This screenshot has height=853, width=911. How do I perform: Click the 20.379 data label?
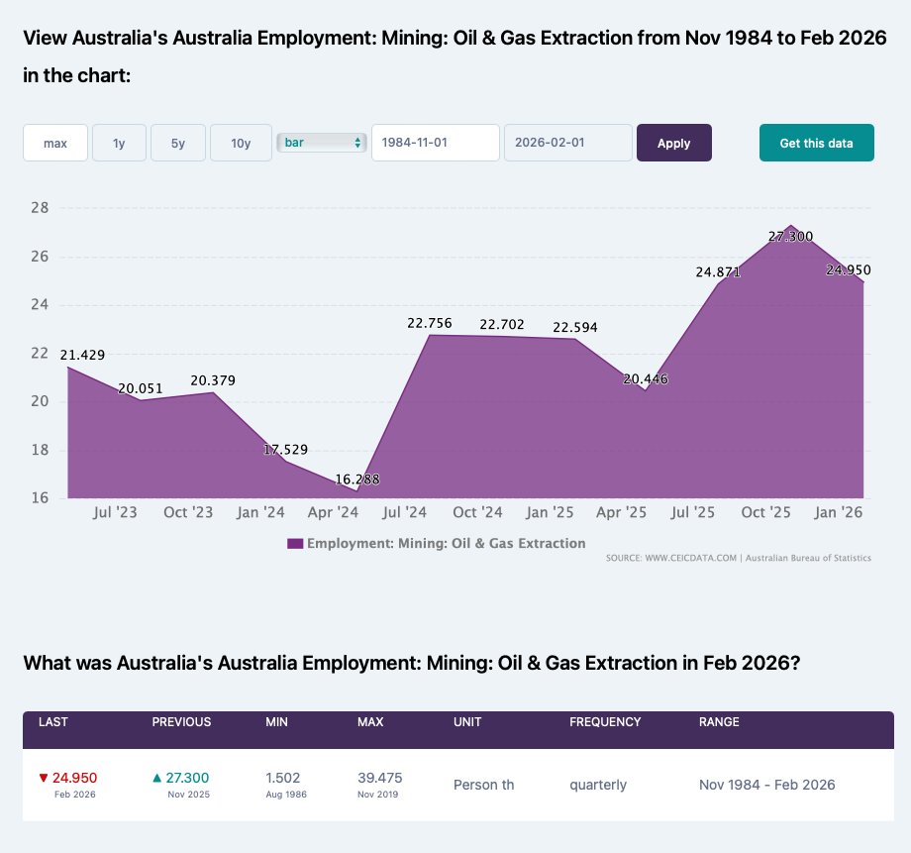[x=213, y=380]
